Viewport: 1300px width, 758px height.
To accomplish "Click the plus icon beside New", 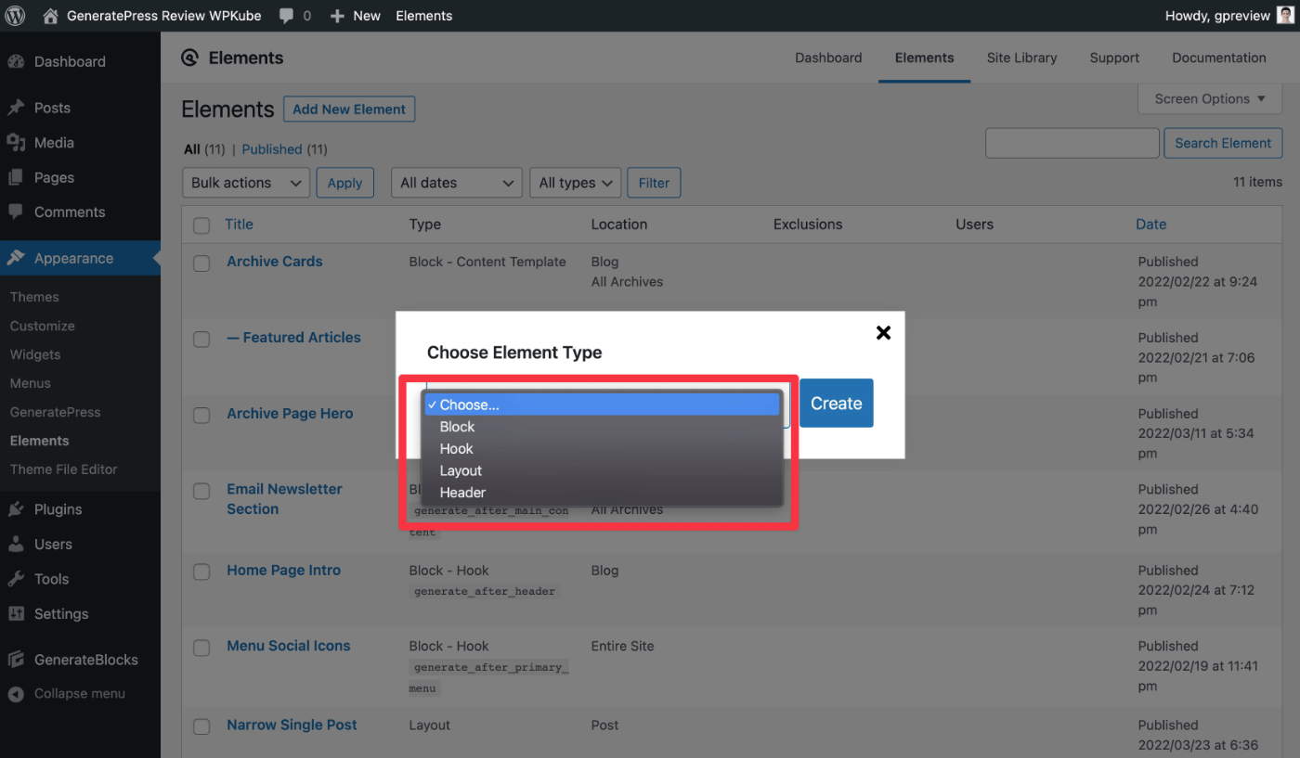I will click(337, 16).
